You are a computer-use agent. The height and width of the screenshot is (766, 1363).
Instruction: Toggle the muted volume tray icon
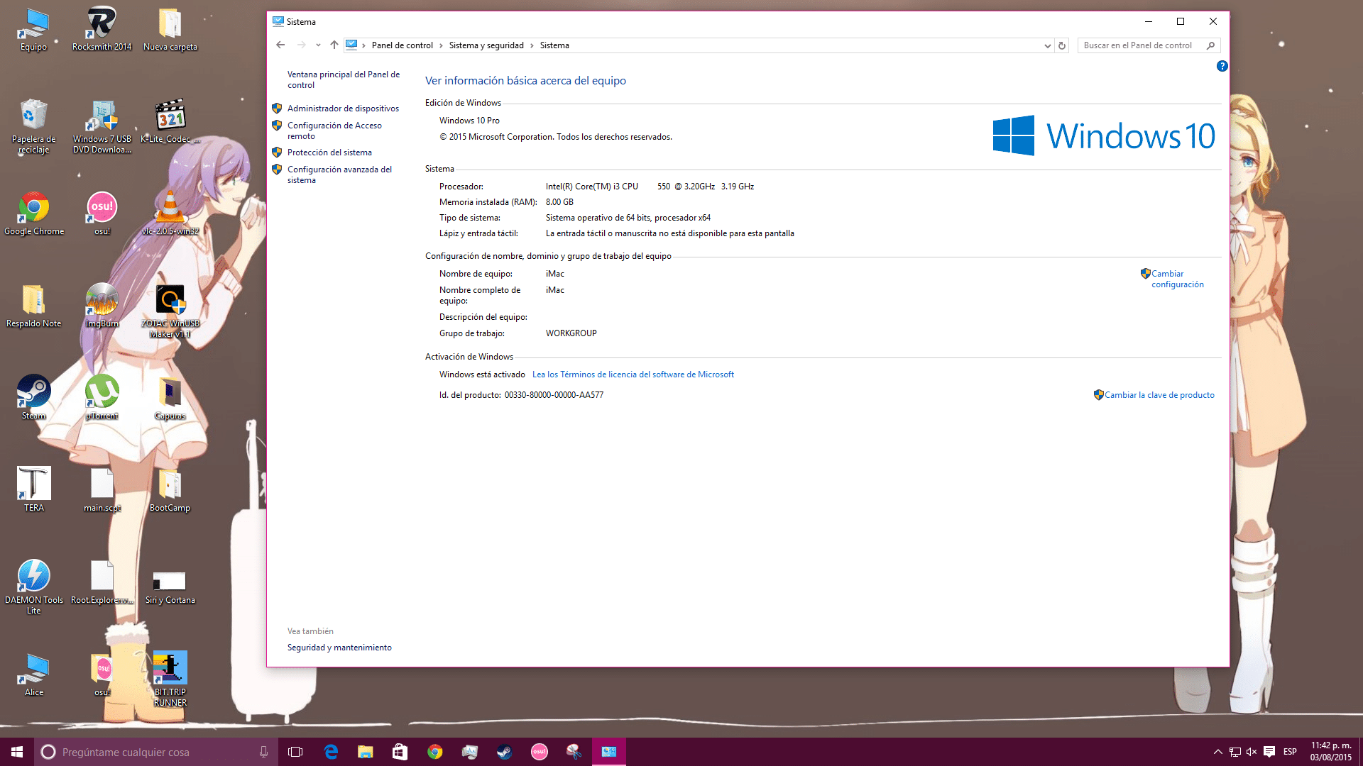pos(1252,752)
